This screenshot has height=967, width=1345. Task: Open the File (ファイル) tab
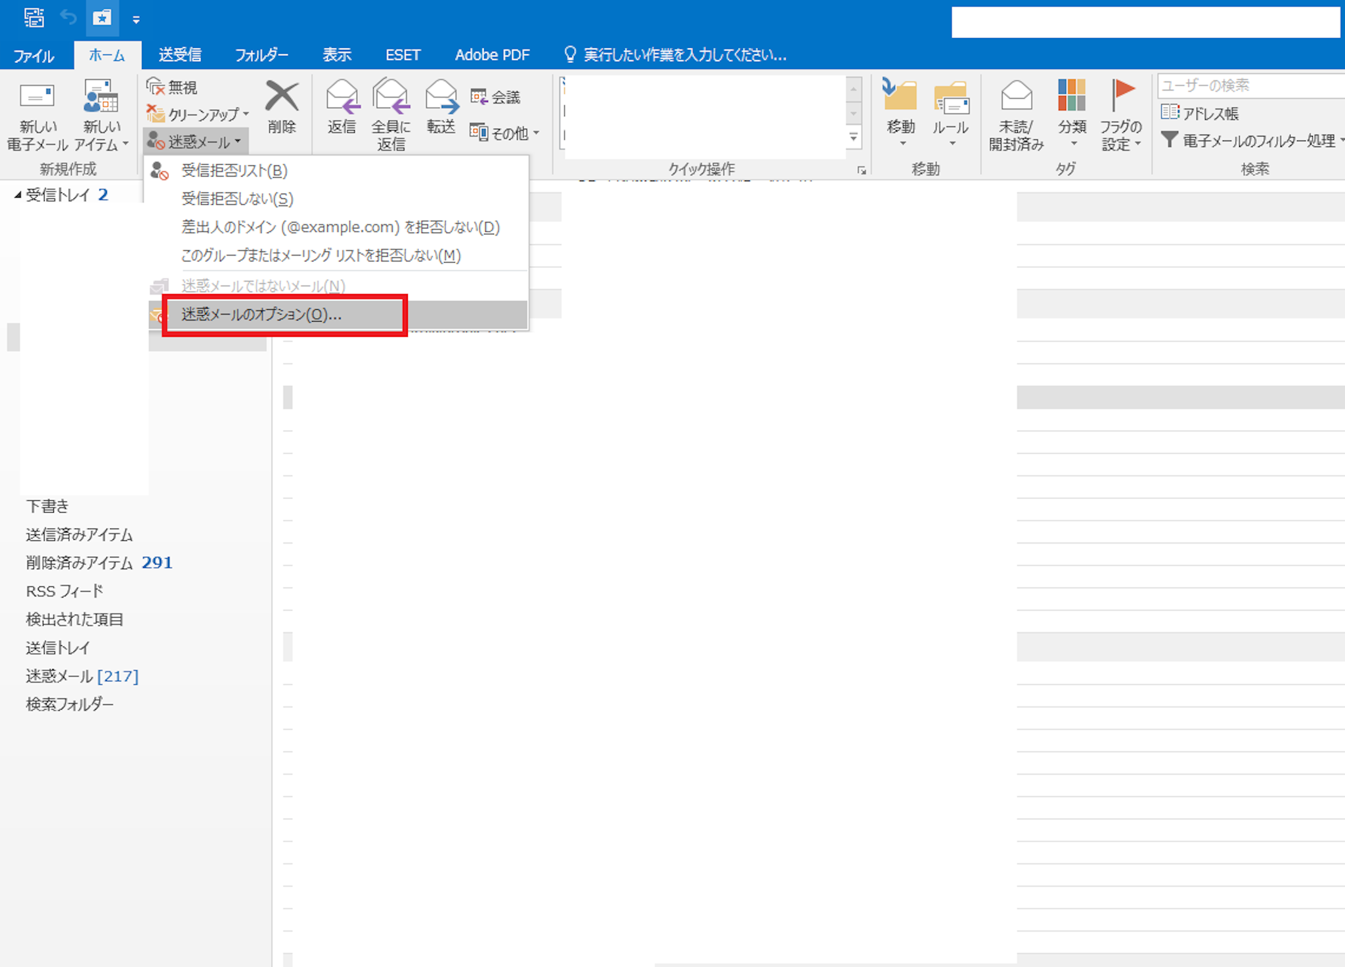[x=33, y=56]
